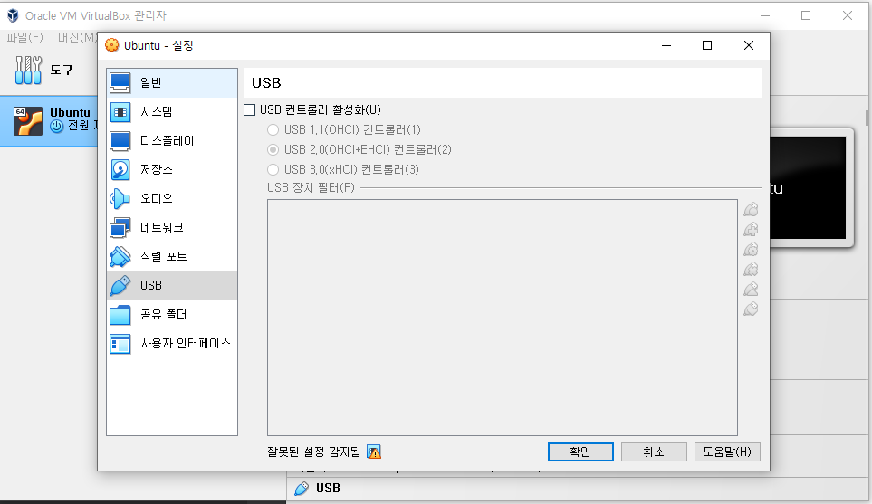Open the 머신(M) menu in VirtualBox Manager
872x504 pixels.
(77, 38)
